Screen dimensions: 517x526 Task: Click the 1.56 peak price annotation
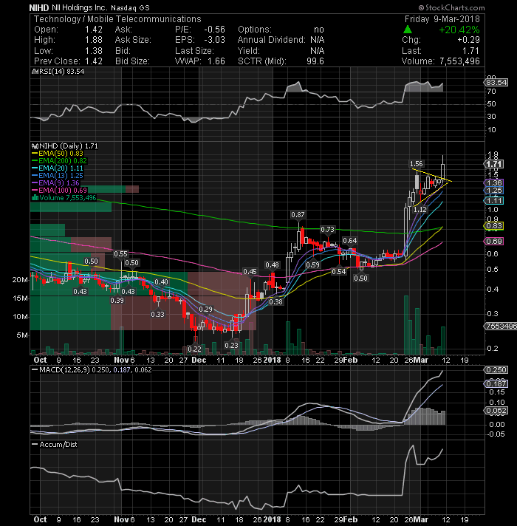pyautogui.click(x=416, y=164)
